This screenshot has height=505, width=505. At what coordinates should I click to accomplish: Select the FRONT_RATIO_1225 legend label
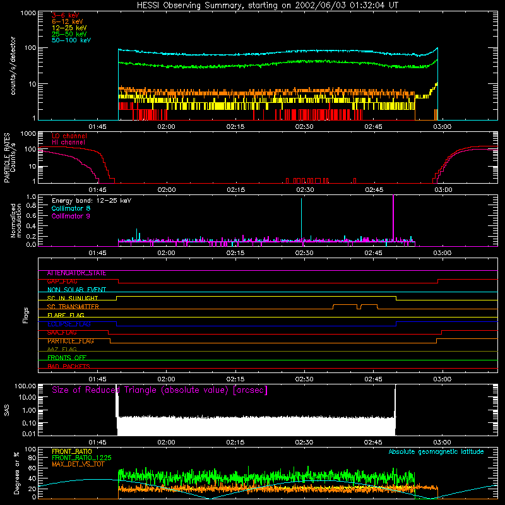tap(81, 458)
